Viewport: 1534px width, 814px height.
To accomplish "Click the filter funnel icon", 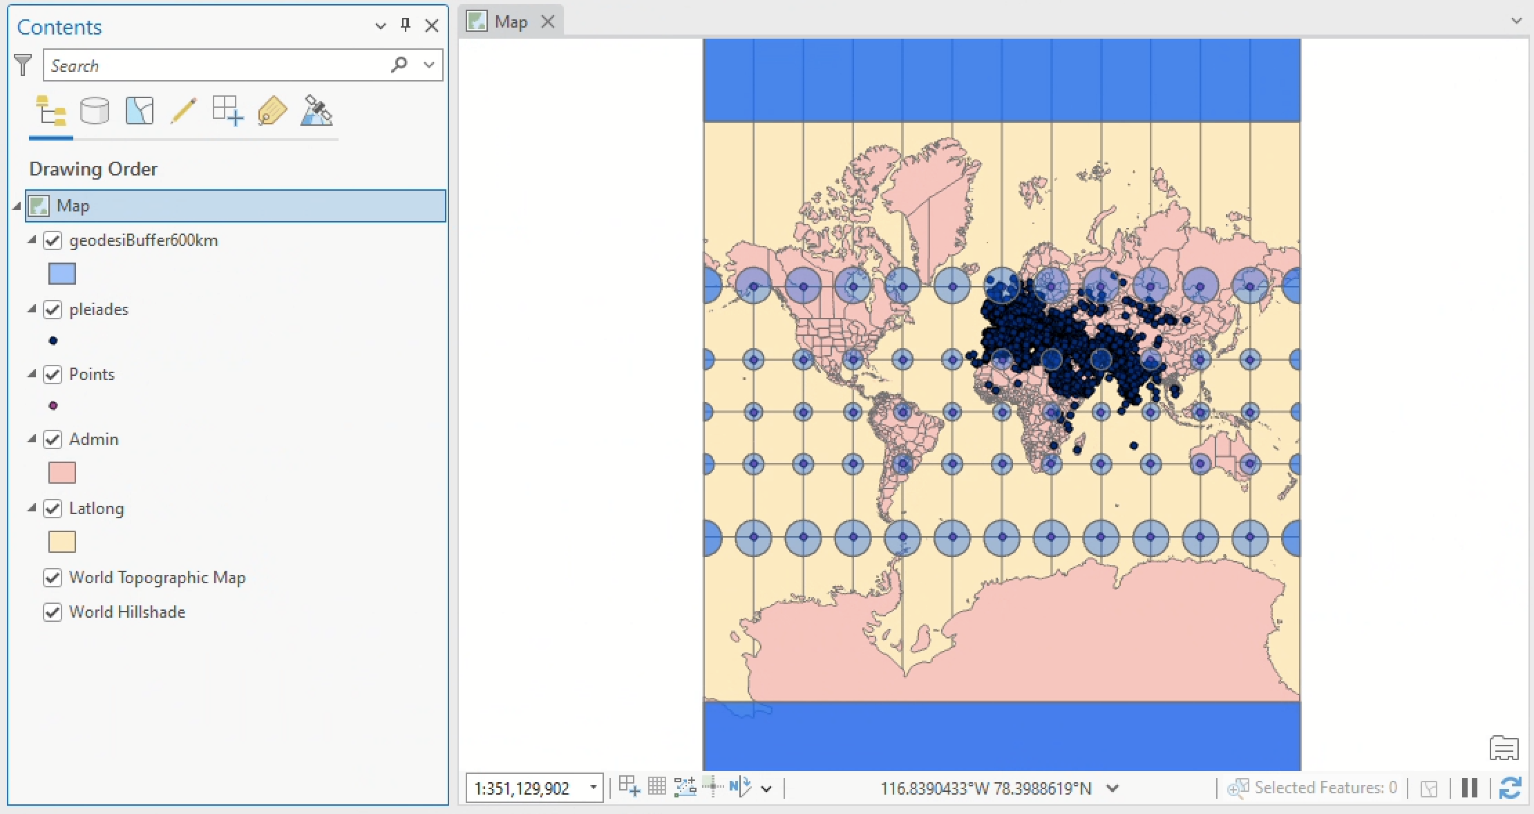I will (23, 66).
